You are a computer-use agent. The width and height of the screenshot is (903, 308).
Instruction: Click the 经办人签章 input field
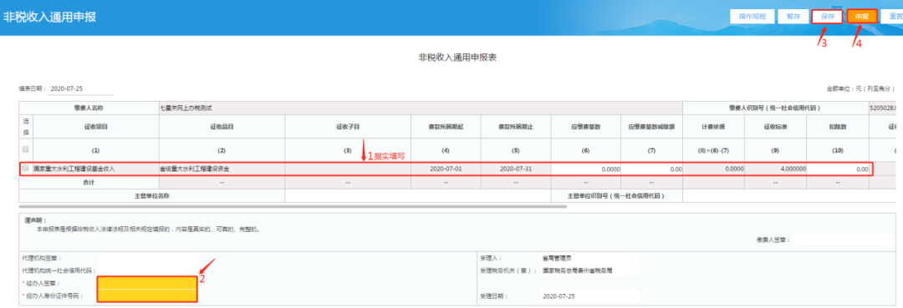(x=147, y=283)
